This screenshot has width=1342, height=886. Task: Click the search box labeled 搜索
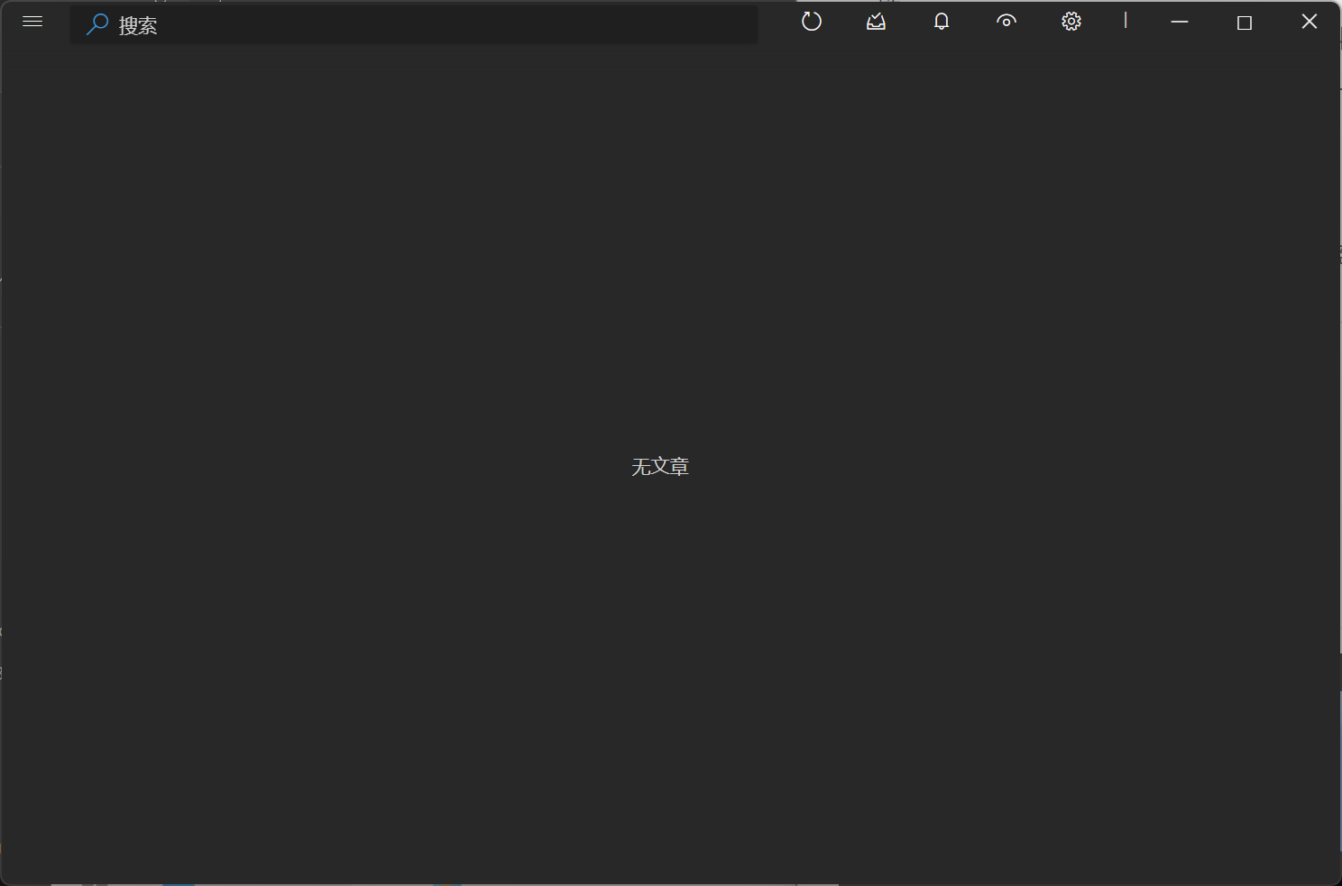tap(414, 25)
